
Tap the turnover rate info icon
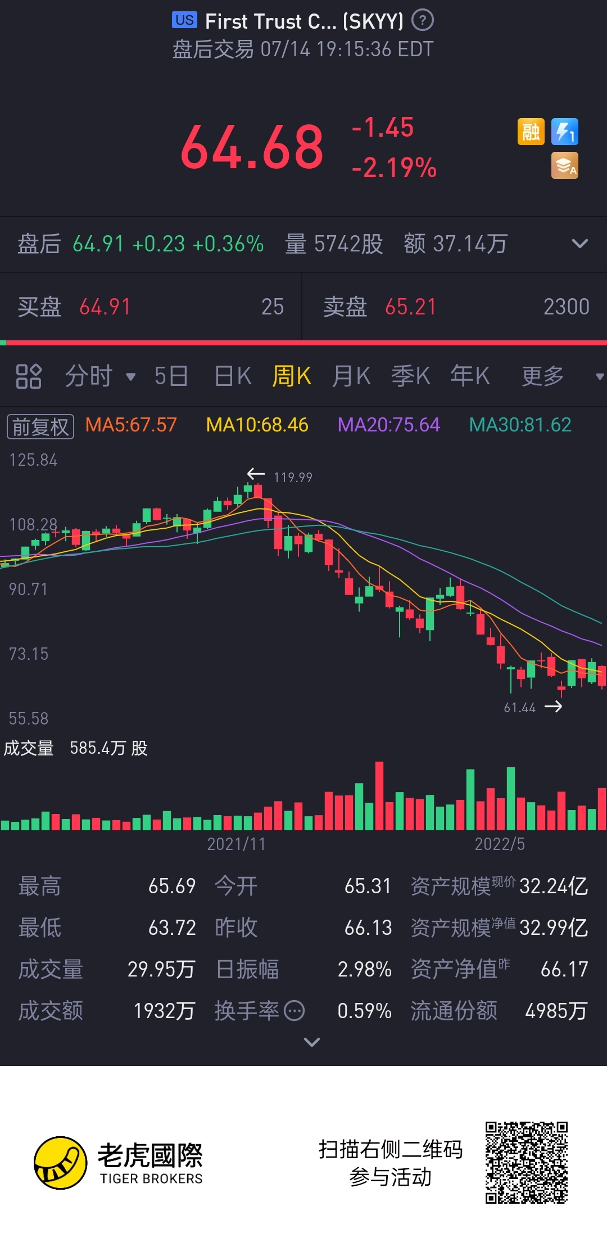[x=295, y=1011]
